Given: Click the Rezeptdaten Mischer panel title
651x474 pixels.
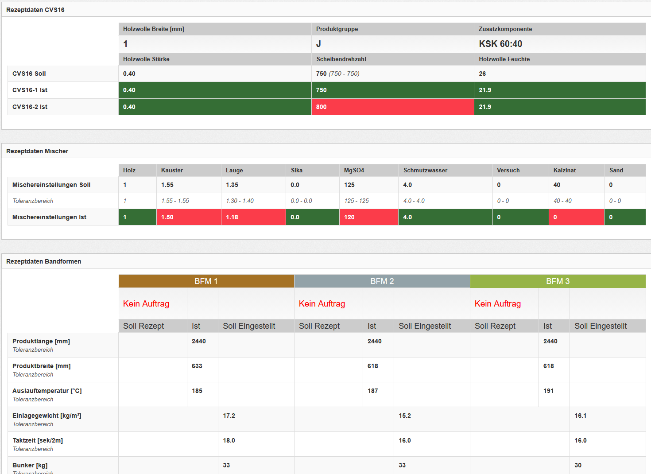Looking at the screenshot, I should 37,151.
